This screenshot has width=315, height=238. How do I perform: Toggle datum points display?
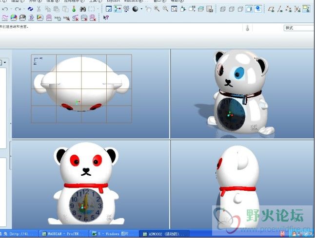tap(289, 9)
